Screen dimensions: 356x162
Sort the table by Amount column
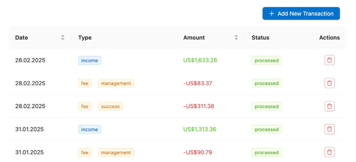coord(236,37)
